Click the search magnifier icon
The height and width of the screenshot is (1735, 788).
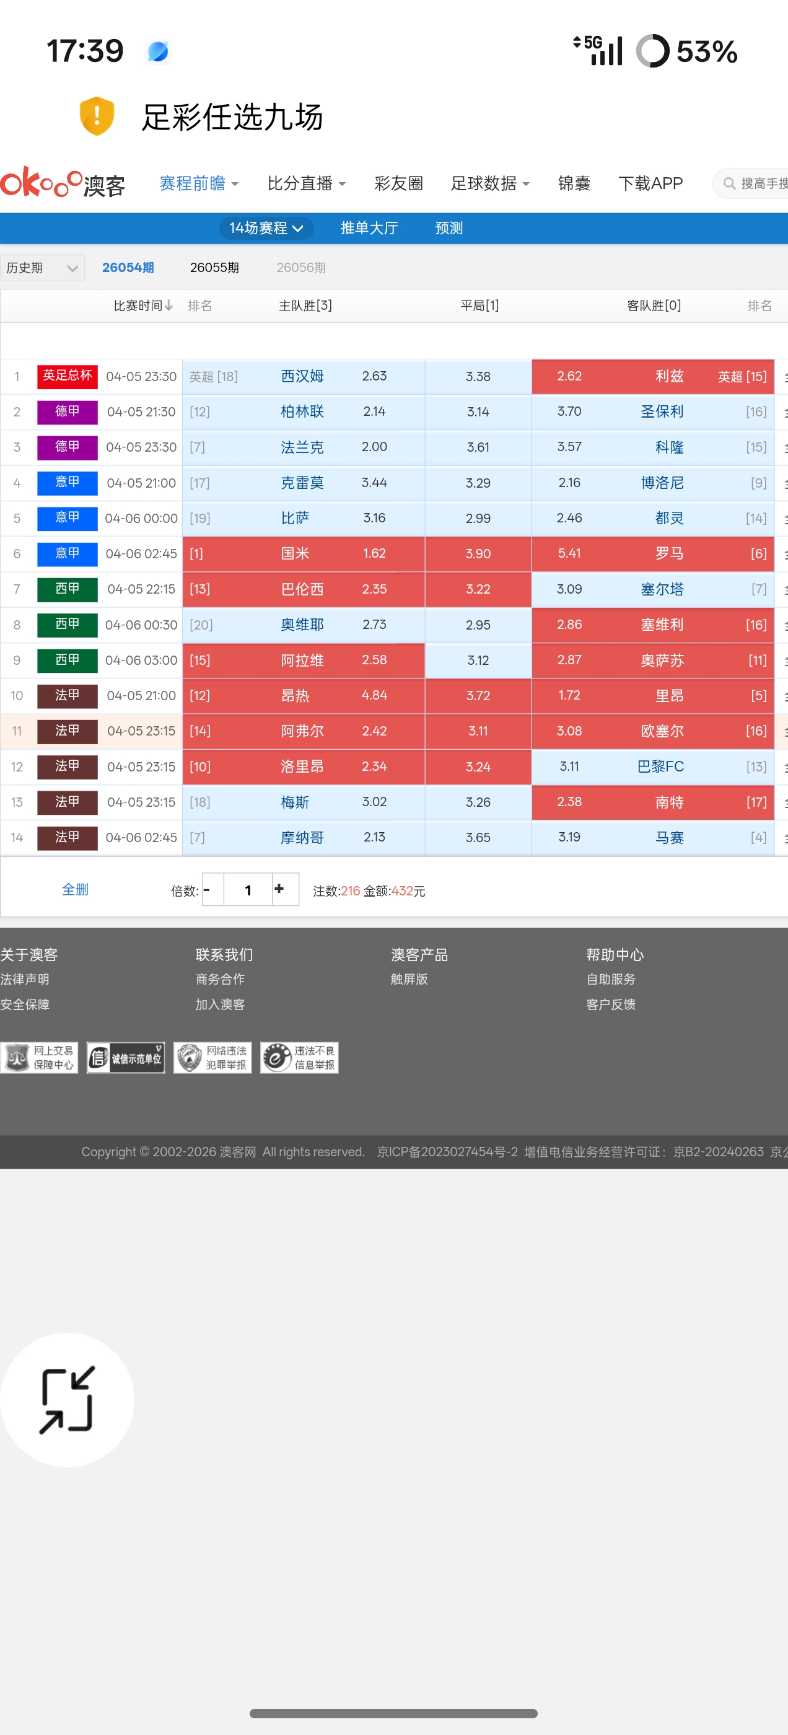tap(729, 183)
